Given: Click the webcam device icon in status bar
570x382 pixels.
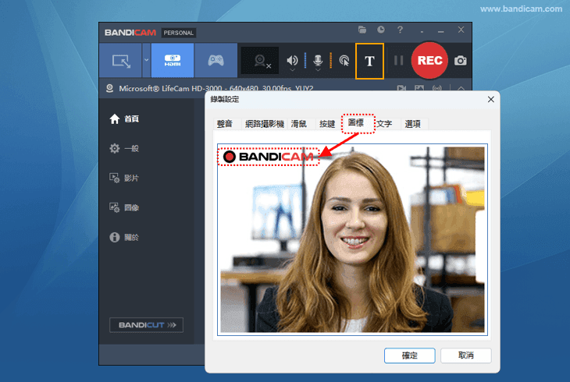Looking at the screenshot, I should point(109,88).
